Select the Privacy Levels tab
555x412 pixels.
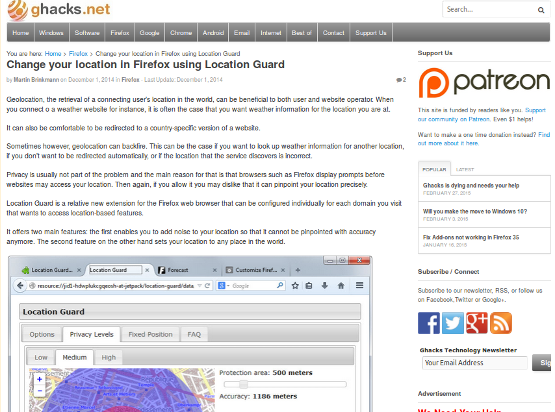(92, 334)
